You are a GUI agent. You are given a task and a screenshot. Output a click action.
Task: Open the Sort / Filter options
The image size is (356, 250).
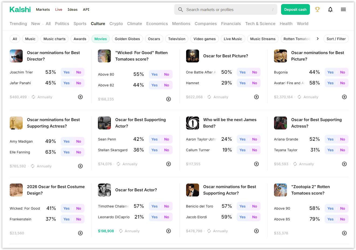(x=336, y=39)
